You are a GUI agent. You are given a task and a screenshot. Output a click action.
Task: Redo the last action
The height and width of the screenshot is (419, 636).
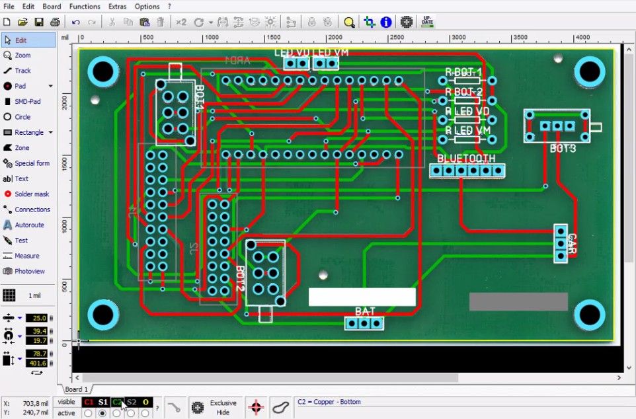(x=92, y=22)
